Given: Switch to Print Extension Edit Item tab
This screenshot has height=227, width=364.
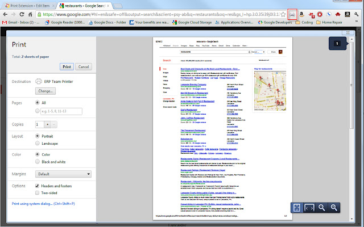Looking at the screenshot, I should click(30, 6).
